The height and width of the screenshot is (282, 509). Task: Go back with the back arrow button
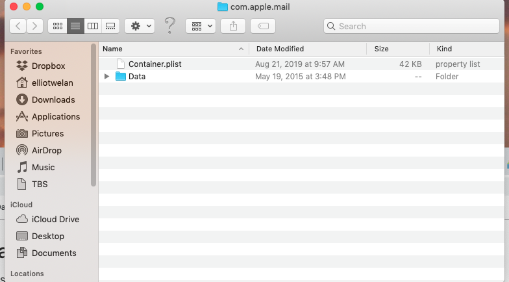[18, 26]
